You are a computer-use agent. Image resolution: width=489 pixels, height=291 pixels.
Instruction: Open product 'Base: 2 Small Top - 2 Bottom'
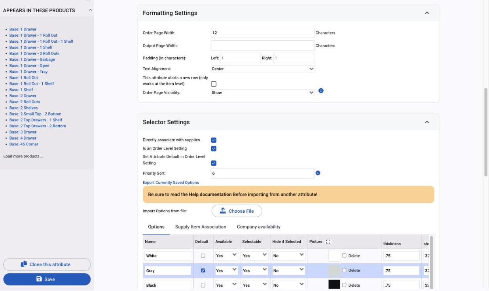pos(35,114)
